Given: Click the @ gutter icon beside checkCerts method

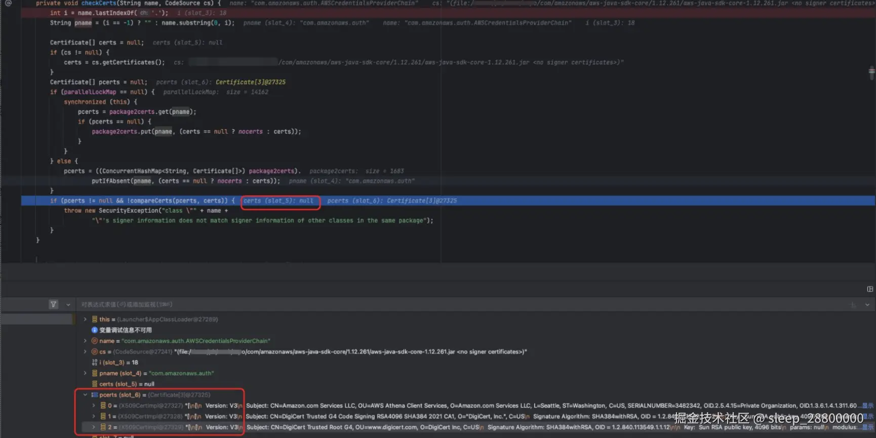Looking at the screenshot, I should pyautogui.click(x=9, y=3).
